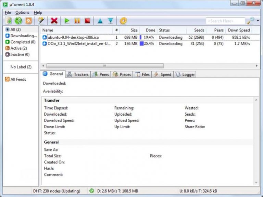Viewport: 263px width, 197px height.
Task: Click left arrow of horizontal scrollbar
Action: 43,66
